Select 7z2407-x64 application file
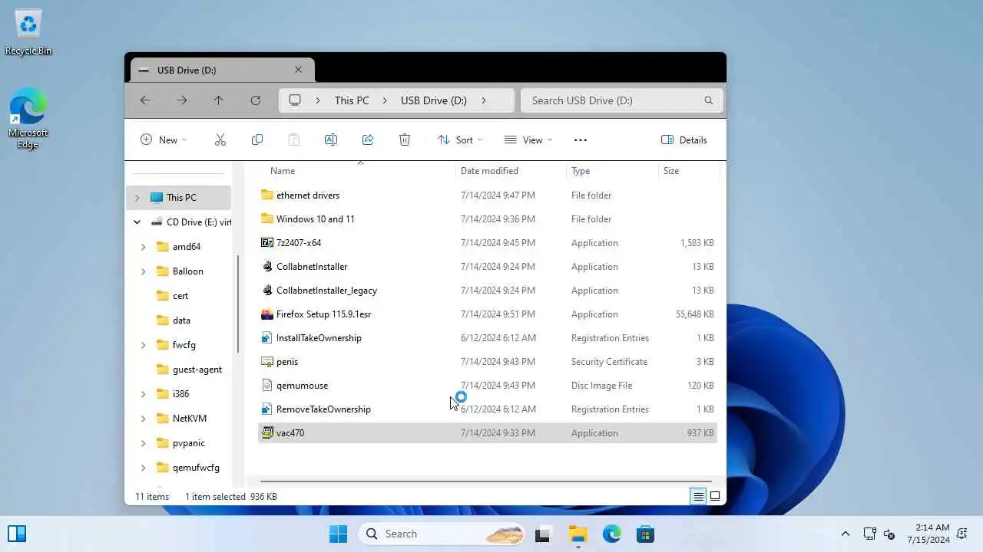Screen dimensions: 983x552 tap(488, 243)
